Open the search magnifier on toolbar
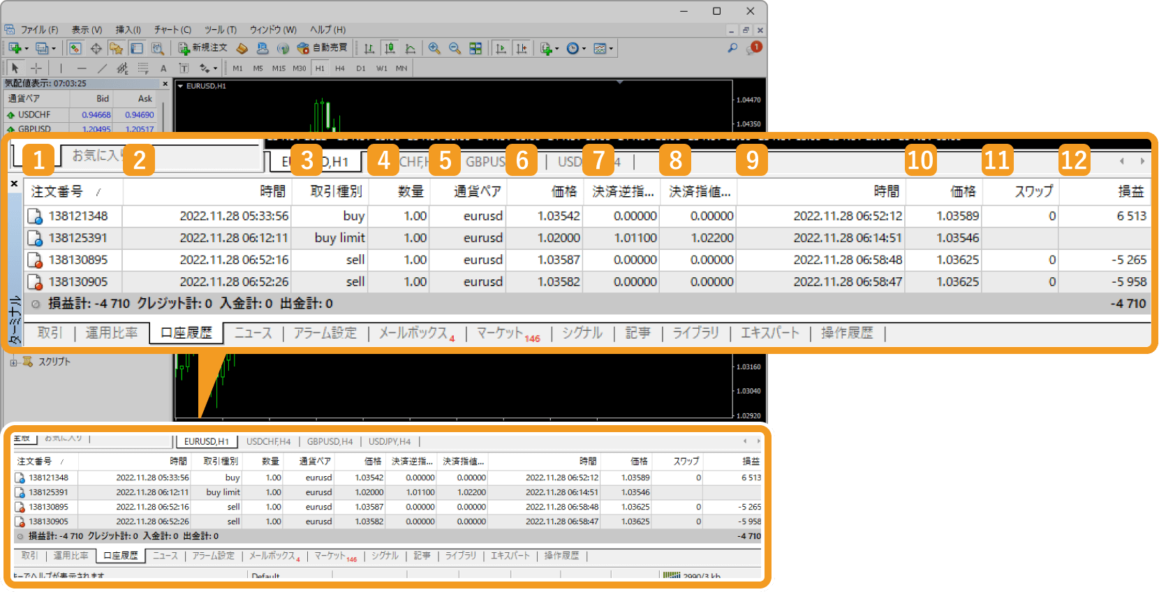This screenshot has height=592, width=1159. pyautogui.click(x=732, y=48)
